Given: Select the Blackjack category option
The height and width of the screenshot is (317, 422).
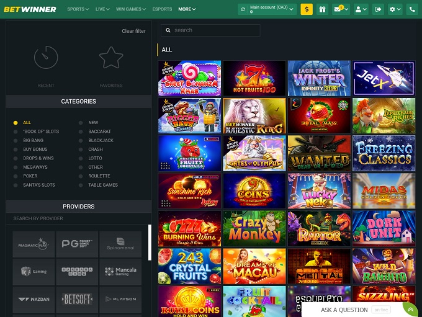Looking at the screenshot, I should [x=81, y=140].
